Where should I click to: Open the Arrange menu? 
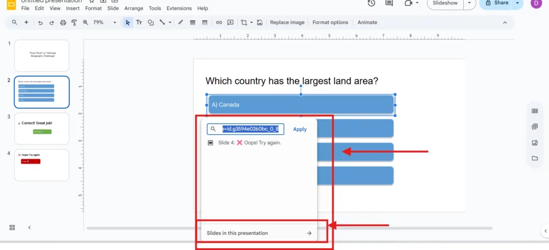point(133,9)
